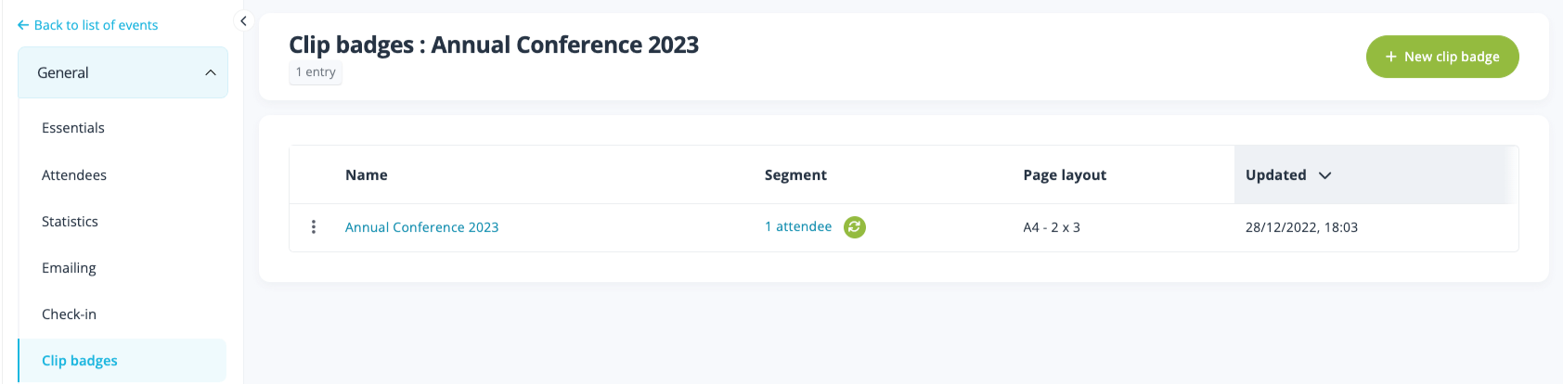Open the Essentials menu item
This screenshot has height=384, width=1563.
click(73, 128)
